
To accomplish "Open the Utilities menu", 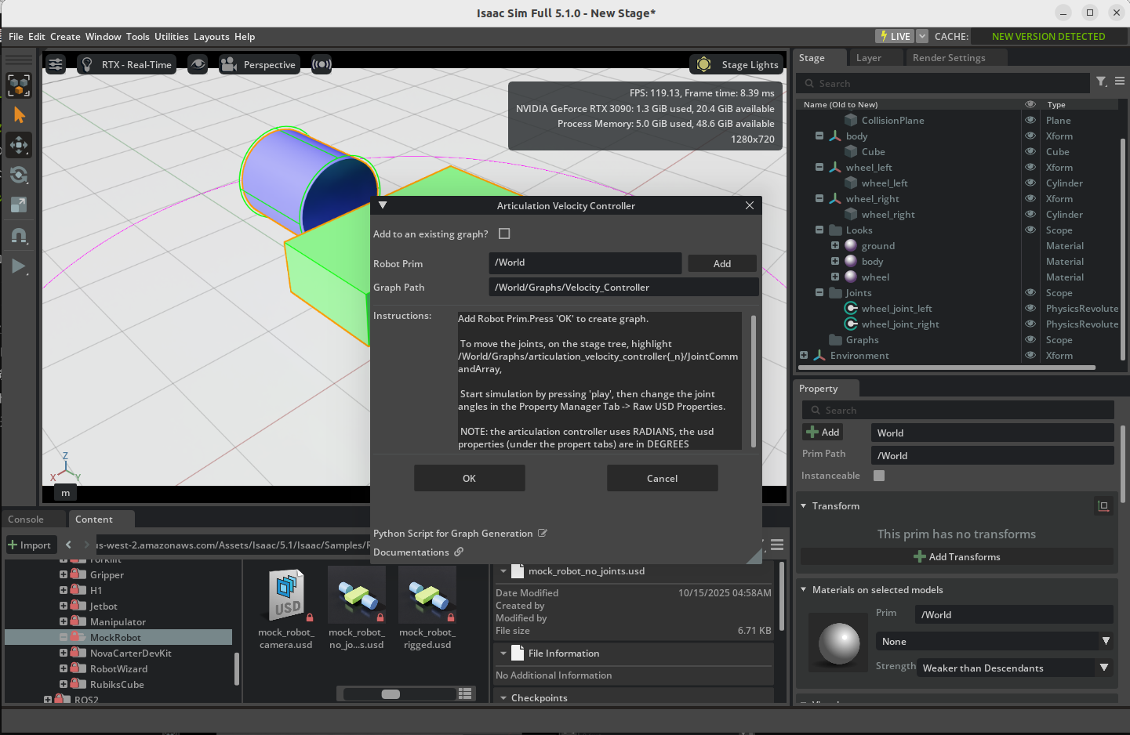I will (171, 37).
